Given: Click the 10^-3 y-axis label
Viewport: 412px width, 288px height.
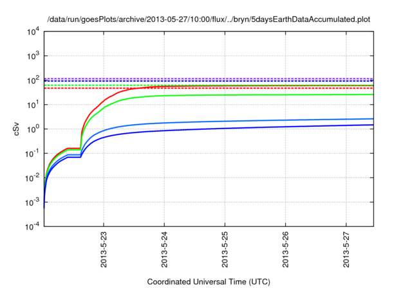Looking at the screenshot, I should (33, 203).
